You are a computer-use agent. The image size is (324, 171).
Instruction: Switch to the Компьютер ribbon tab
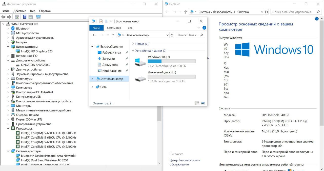tap(114, 28)
